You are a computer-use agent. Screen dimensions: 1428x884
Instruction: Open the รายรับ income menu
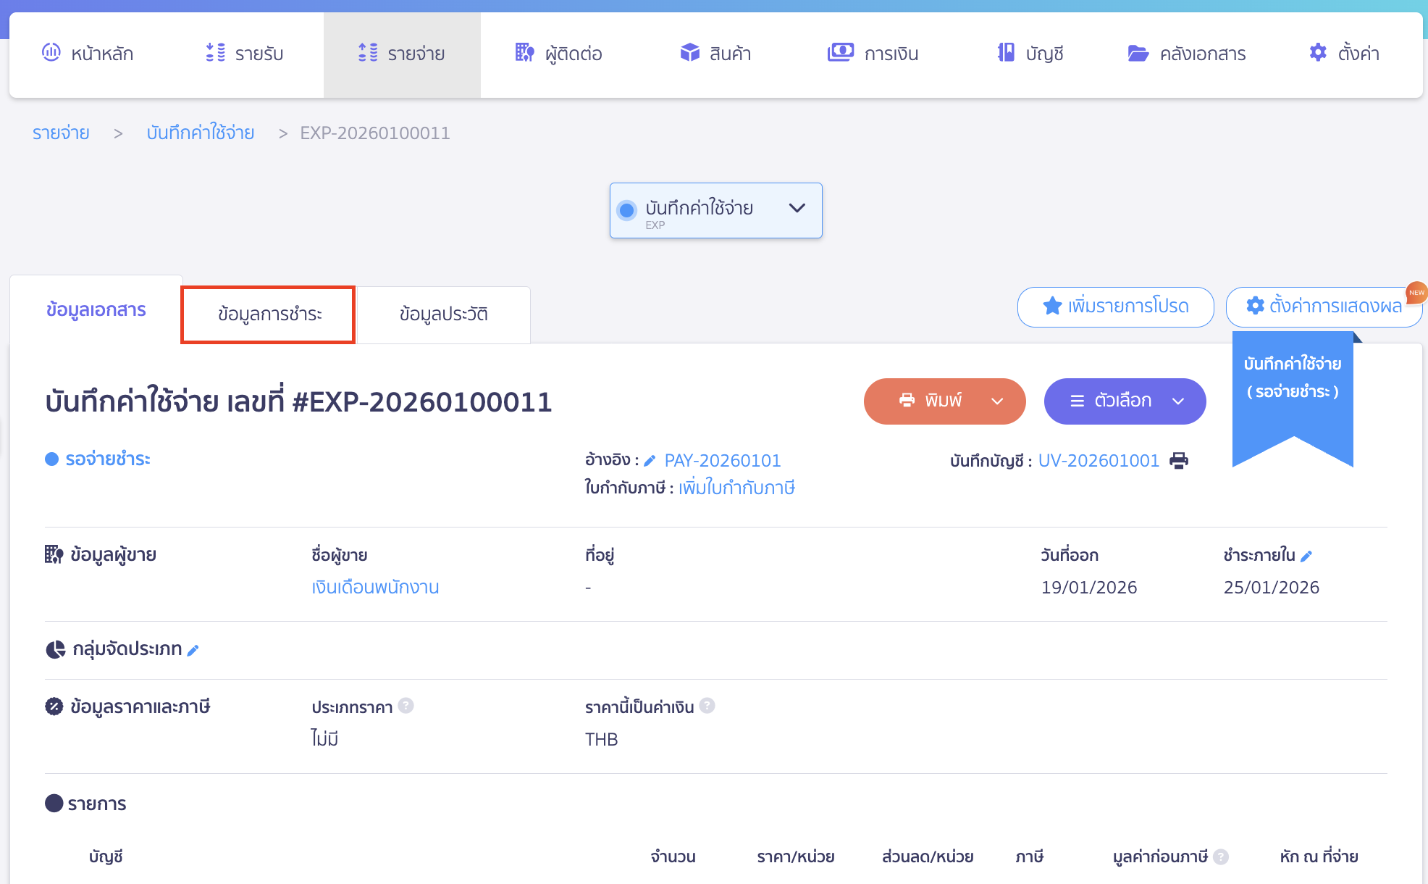click(x=245, y=54)
